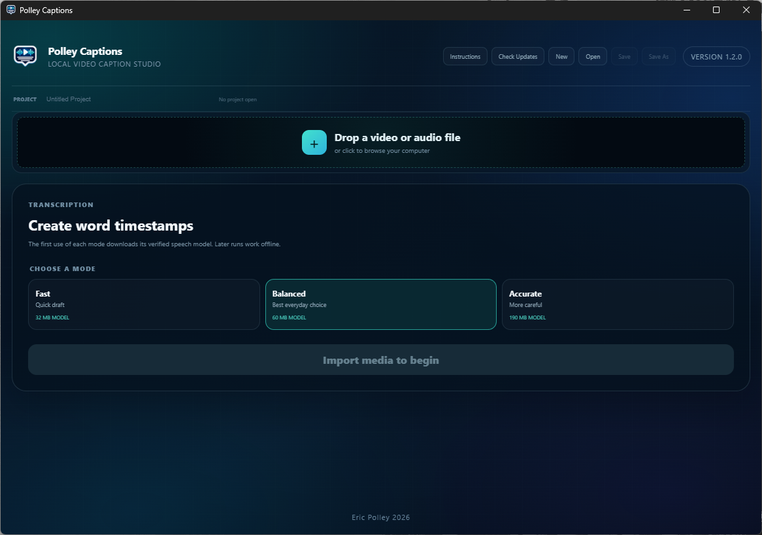This screenshot has height=535, width=762.
Task: Click the Polley Captions logo icon
Action: pos(25,56)
